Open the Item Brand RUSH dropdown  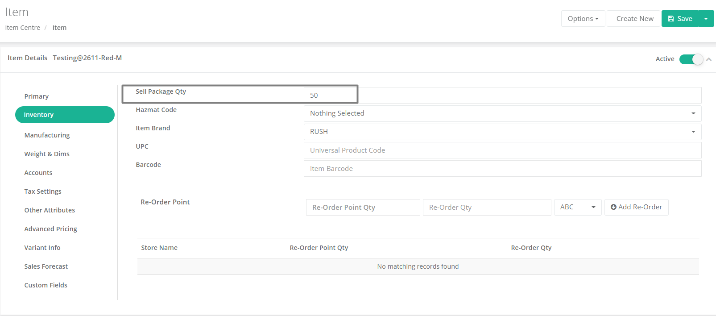pyautogui.click(x=502, y=132)
